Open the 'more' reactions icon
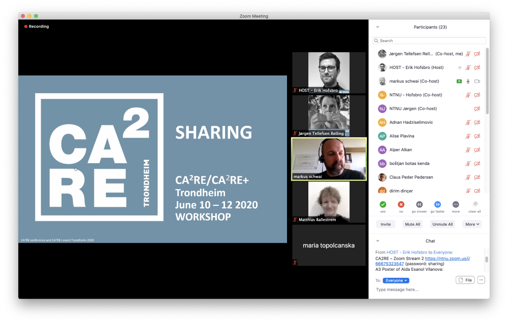This screenshot has width=508, height=323. [456, 204]
